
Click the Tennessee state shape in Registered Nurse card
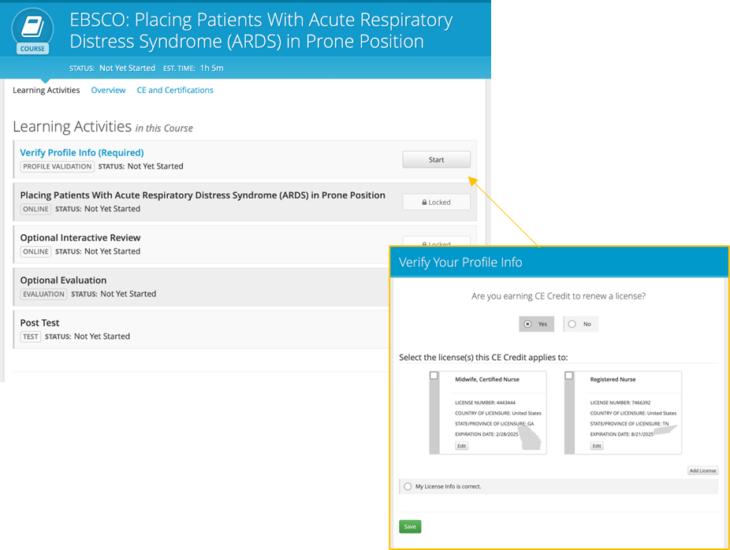click(666, 430)
